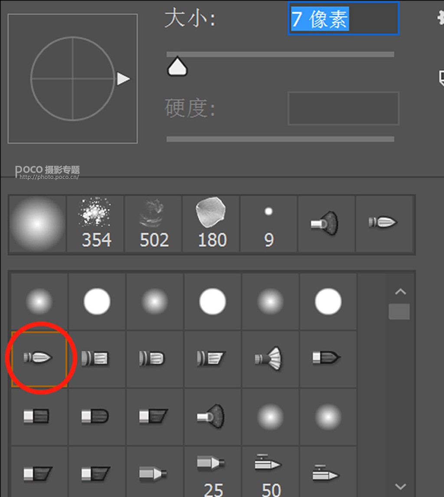Select the airbrush tip labeled 25
This screenshot has height=497, width=444.
click(x=212, y=472)
